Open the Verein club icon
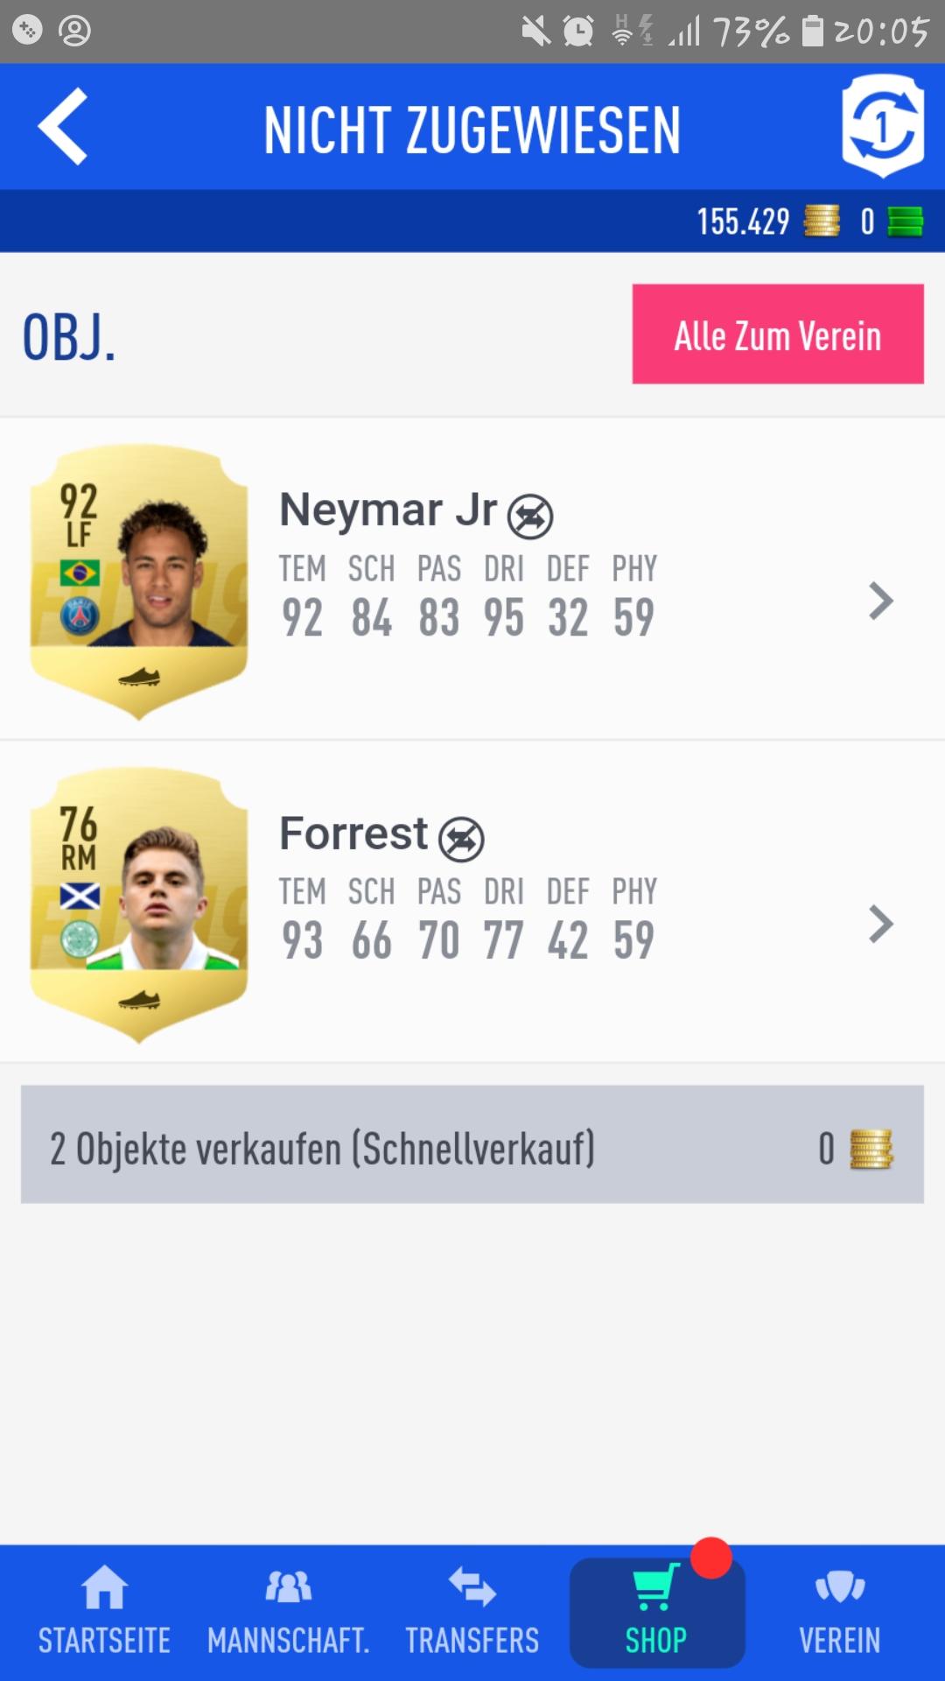This screenshot has width=945, height=1681. pos(840,1586)
